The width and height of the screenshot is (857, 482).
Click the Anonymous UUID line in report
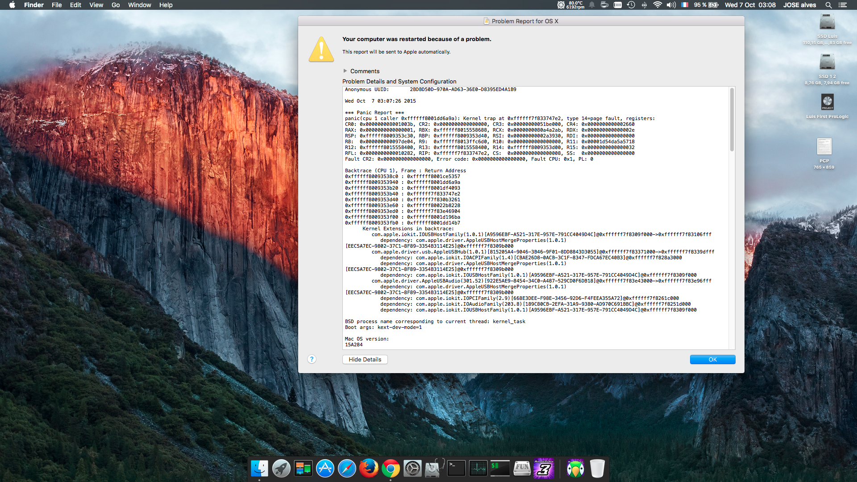(430, 89)
